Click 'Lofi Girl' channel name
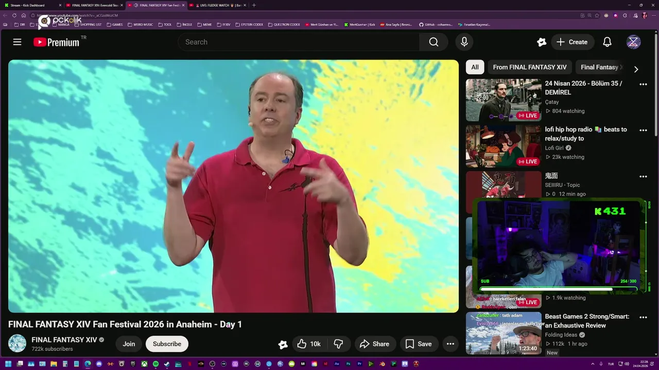The width and height of the screenshot is (659, 370). (554, 148)
